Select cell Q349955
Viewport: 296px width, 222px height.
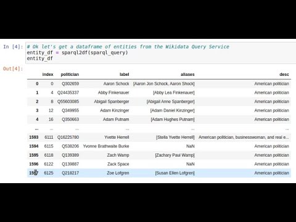[x=70, y=110]
